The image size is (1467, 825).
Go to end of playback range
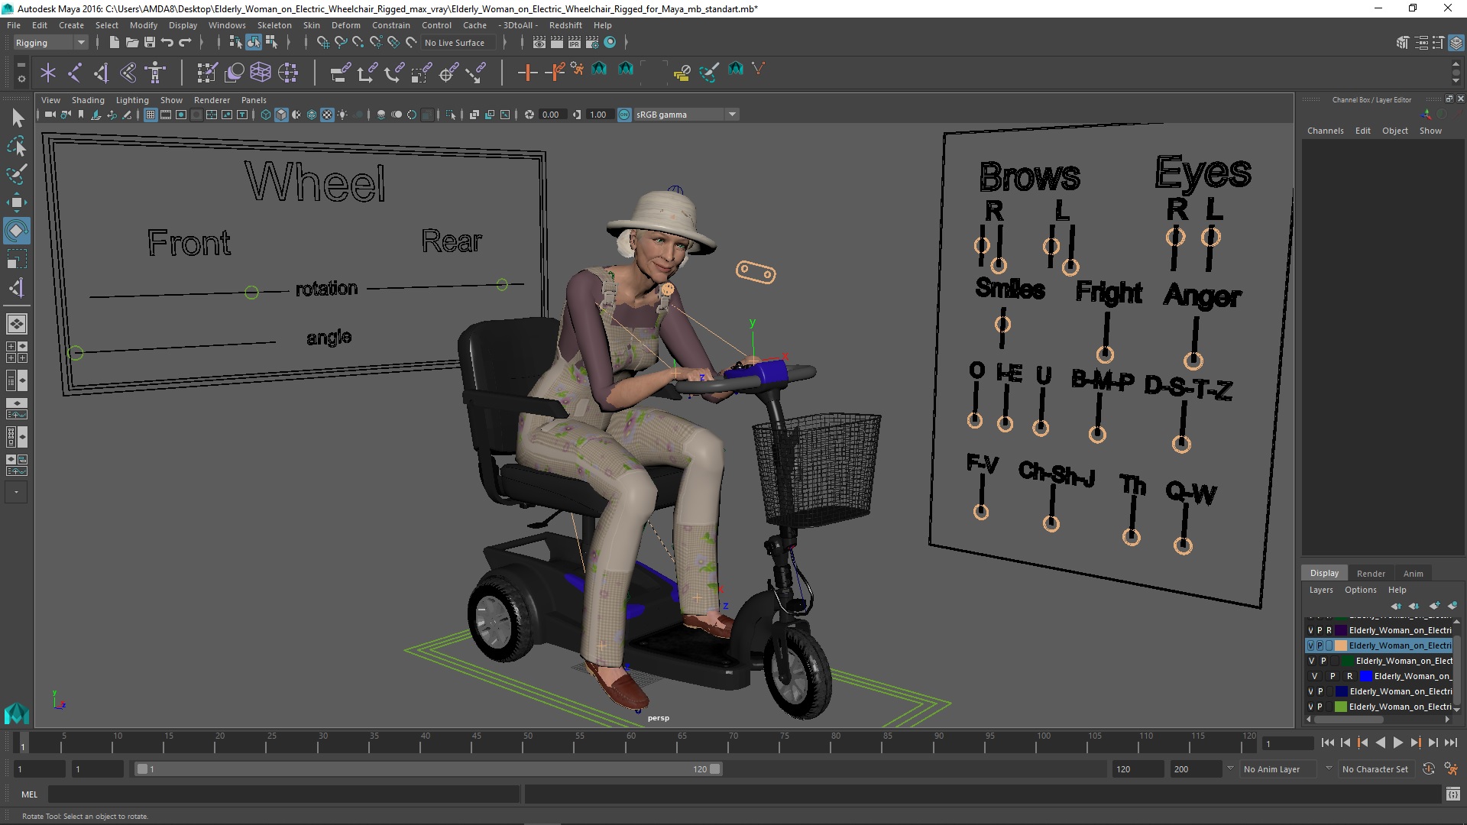pos(1450,742)
